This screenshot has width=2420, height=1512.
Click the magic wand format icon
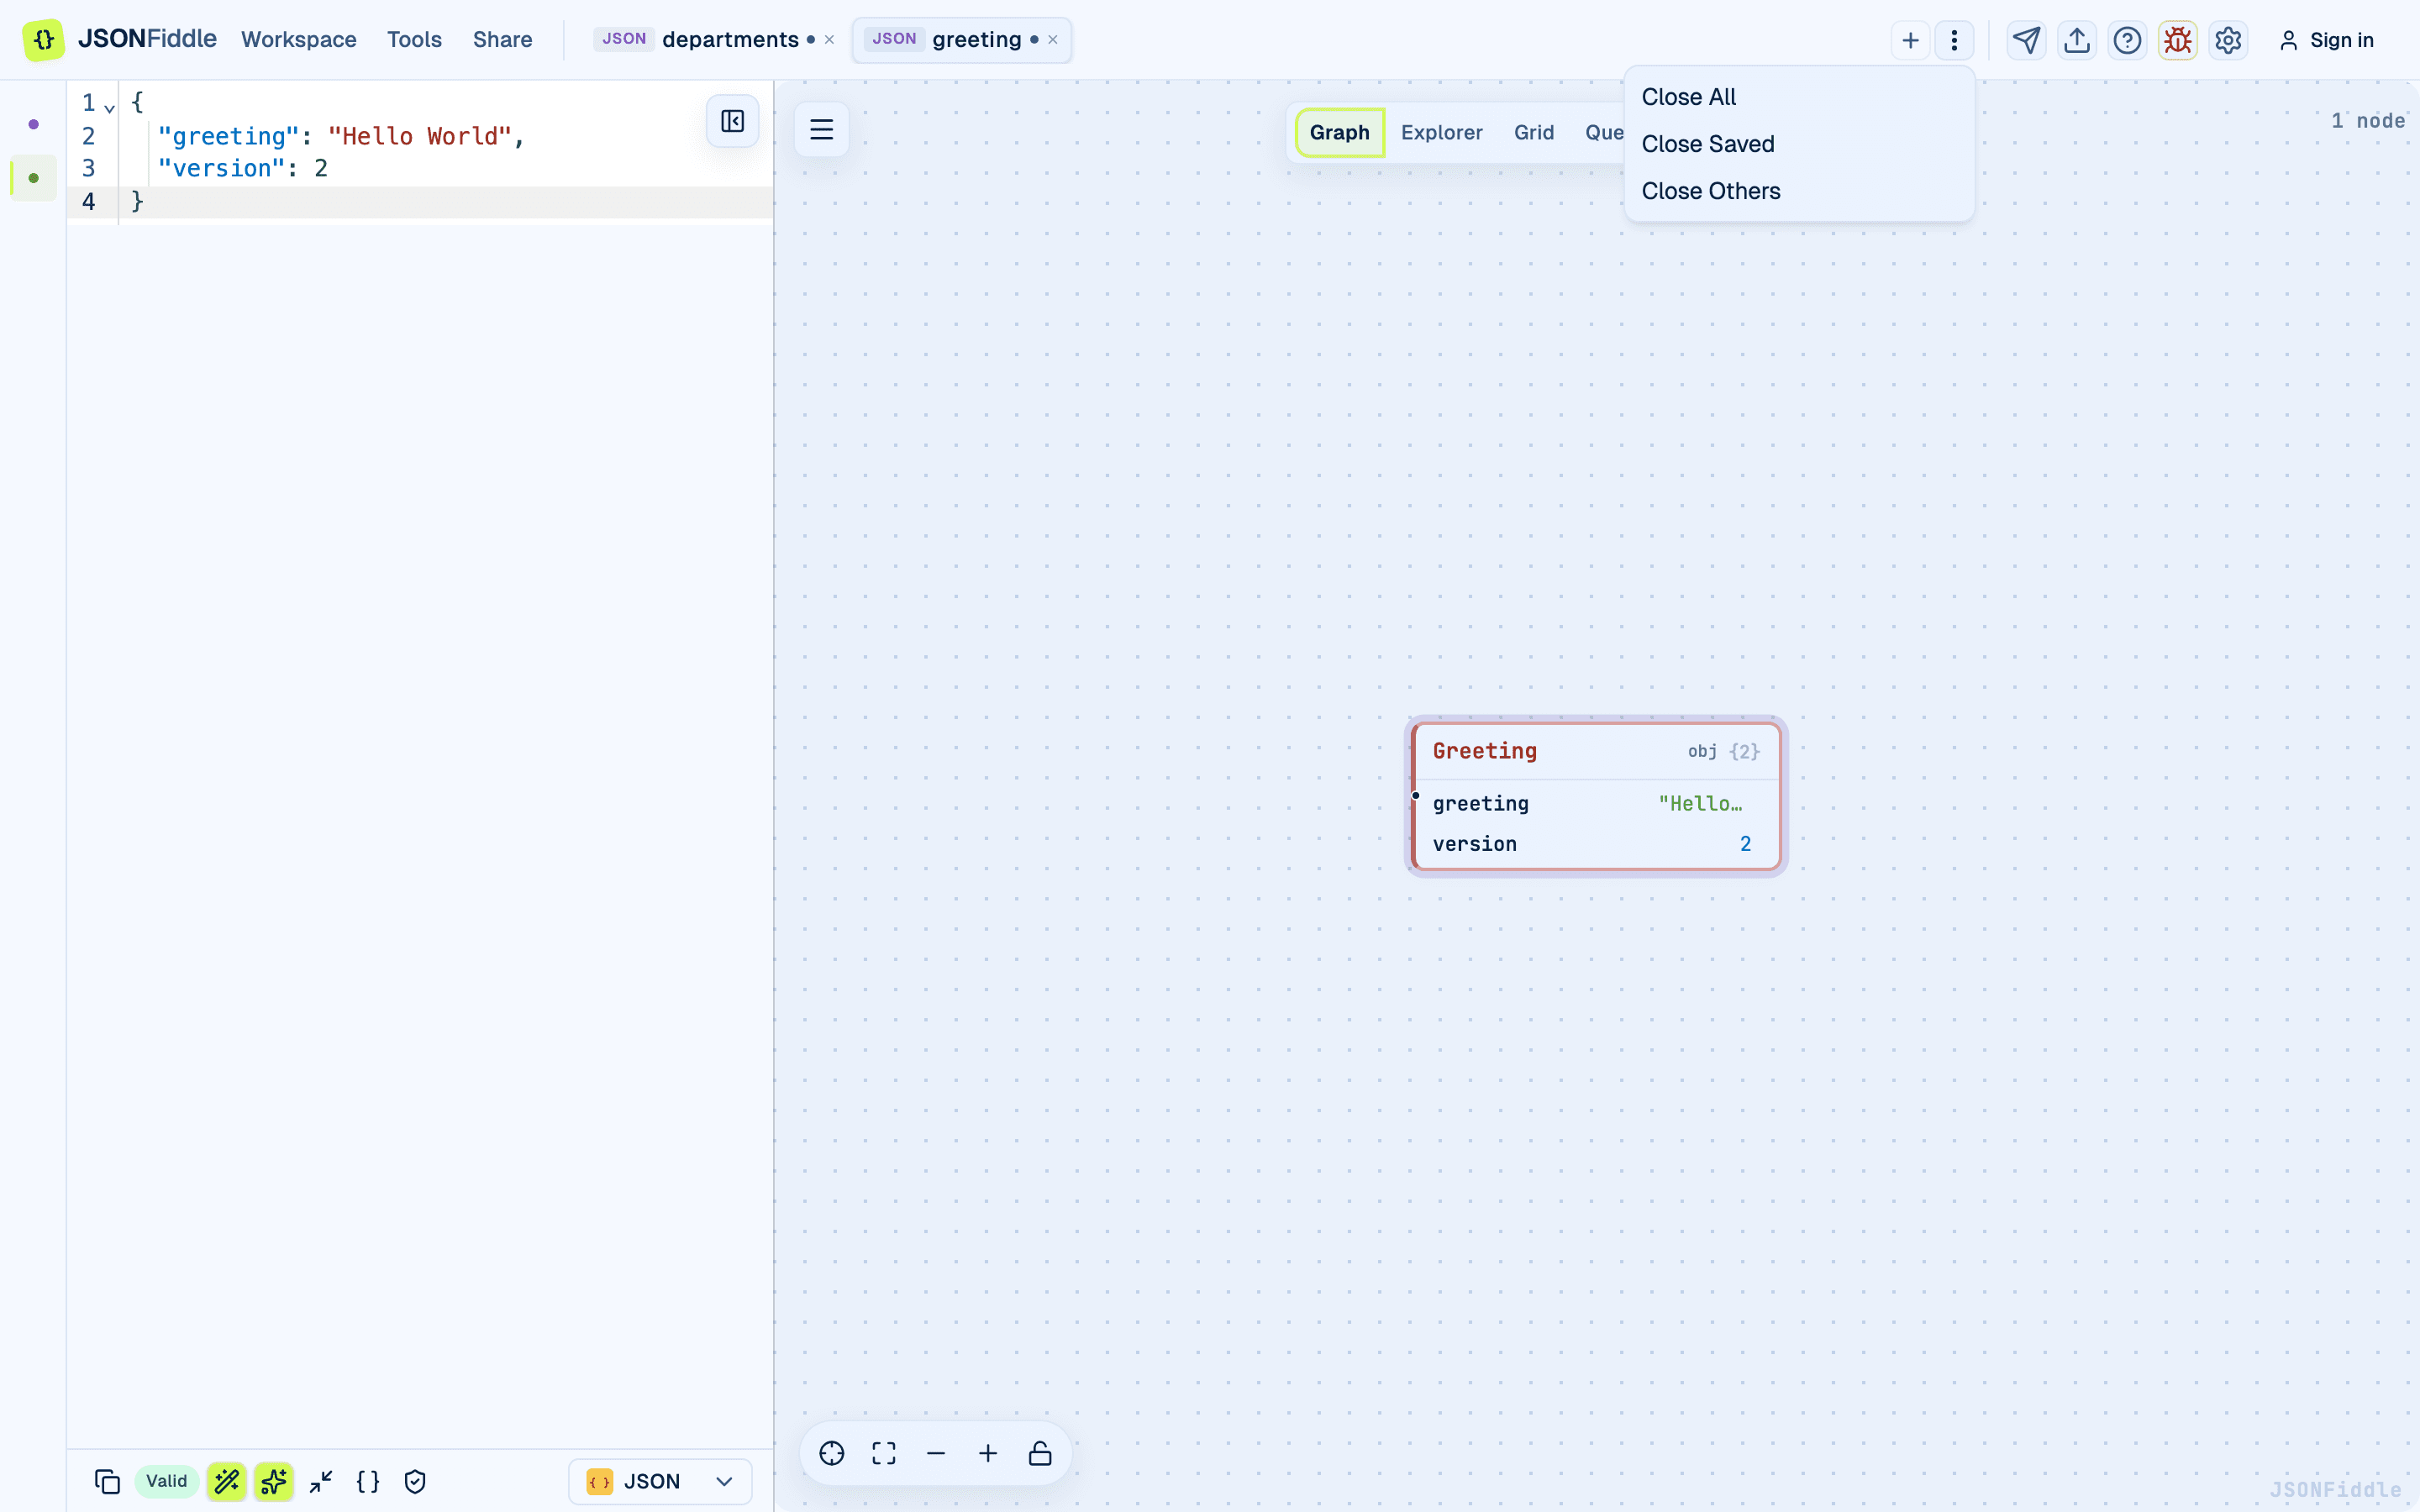[x=227, y=1481]
